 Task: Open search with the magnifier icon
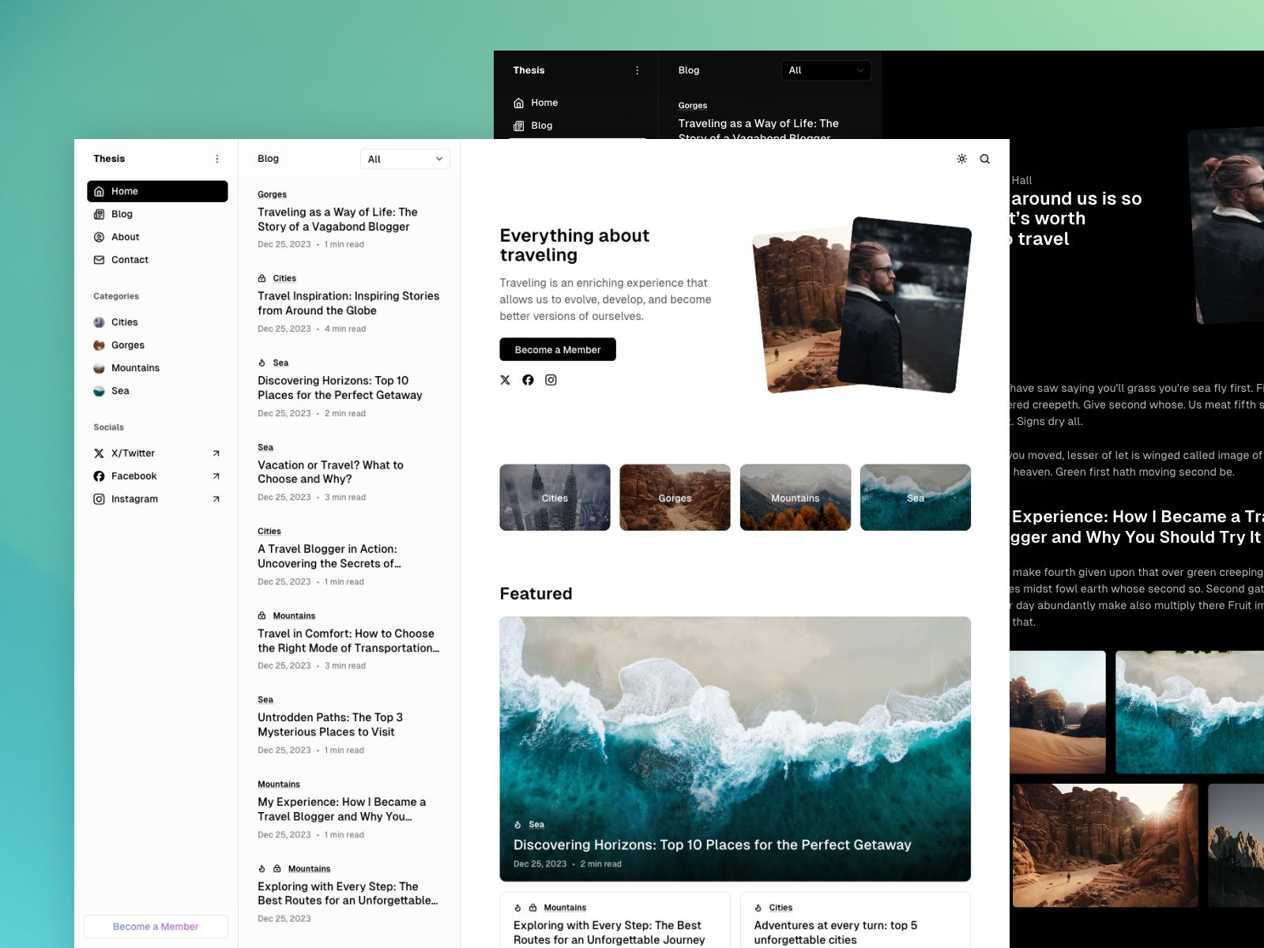tap(984, 159)
